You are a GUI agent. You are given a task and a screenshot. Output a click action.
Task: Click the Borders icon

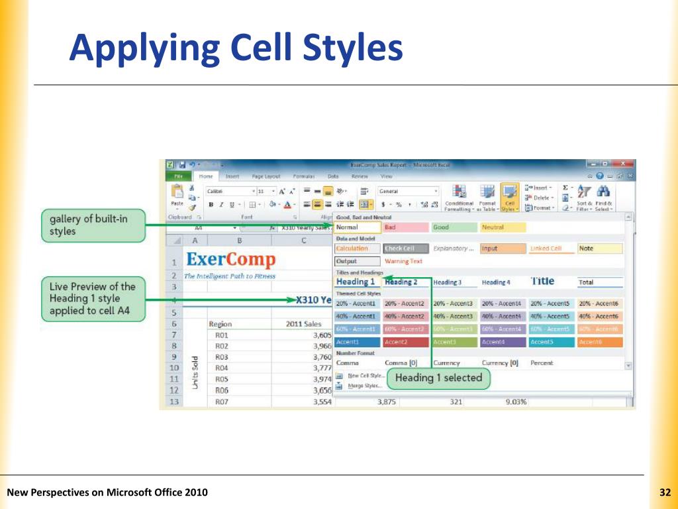pyautogui.click(x=252, y=205)
